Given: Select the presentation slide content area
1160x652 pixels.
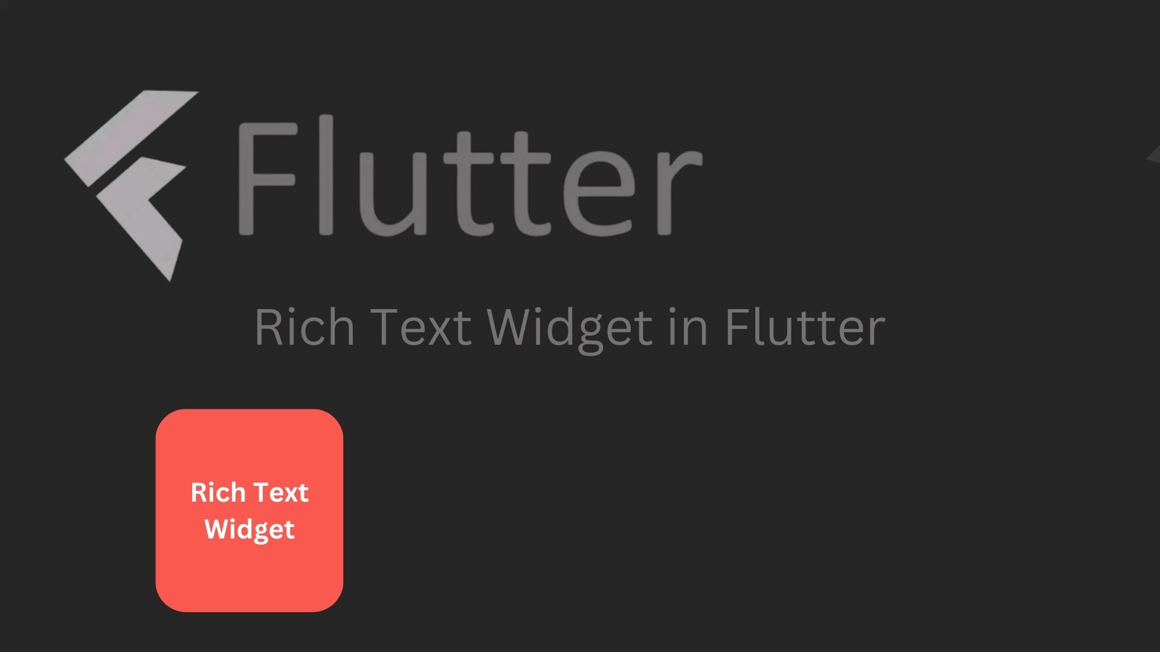Looking at the screenshot, I should coord(580,327).
